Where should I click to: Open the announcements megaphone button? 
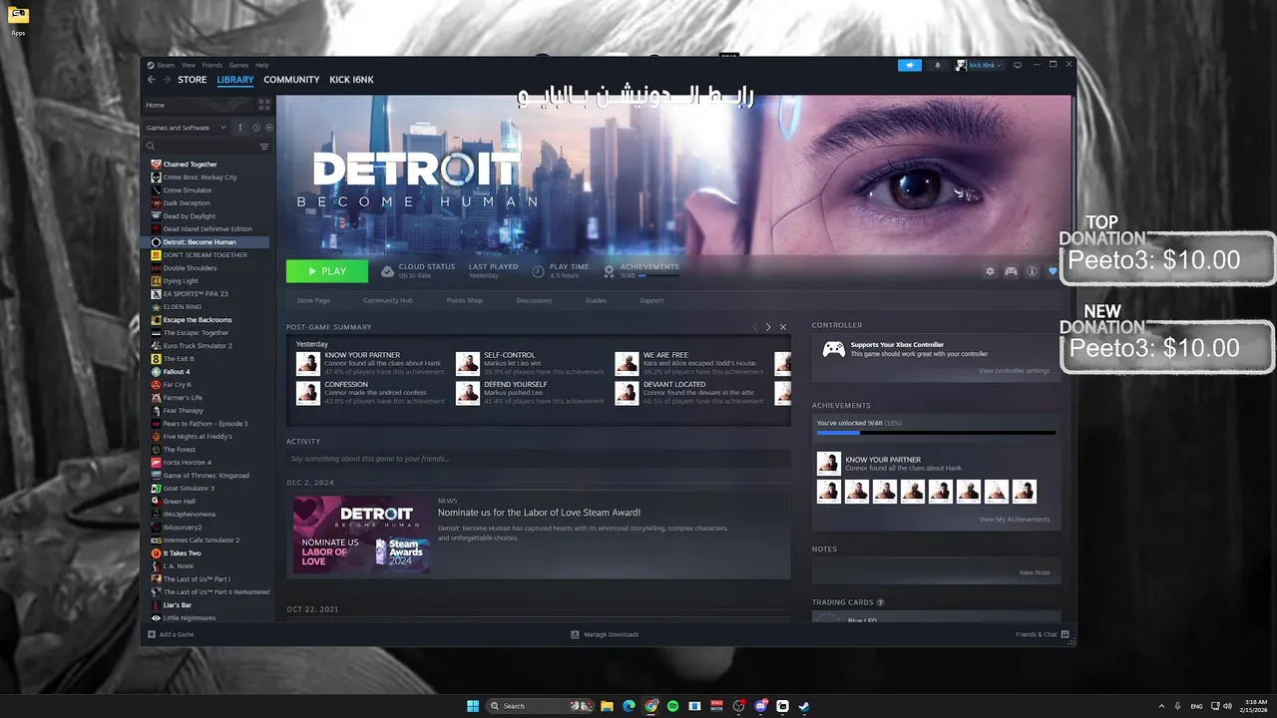(x=909, y=65)
